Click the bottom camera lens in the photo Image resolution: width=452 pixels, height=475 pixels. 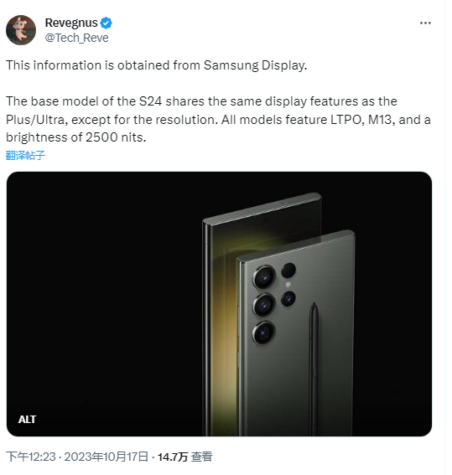tap(264, 333)
